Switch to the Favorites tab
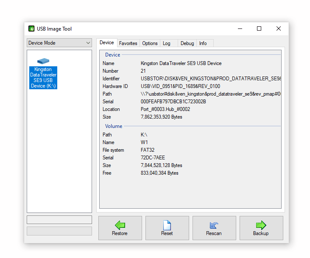 click(128, 43)
